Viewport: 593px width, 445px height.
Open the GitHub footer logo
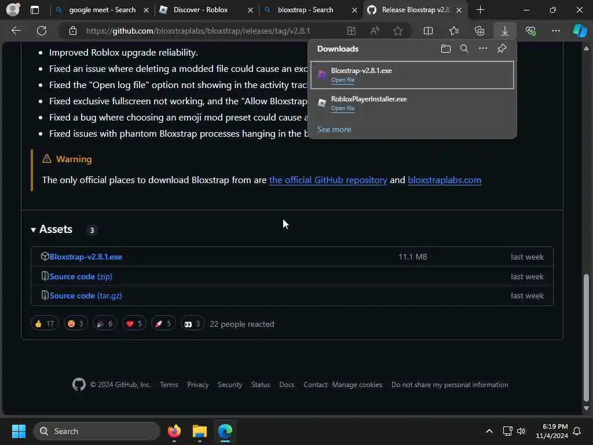tap(79, 385)
